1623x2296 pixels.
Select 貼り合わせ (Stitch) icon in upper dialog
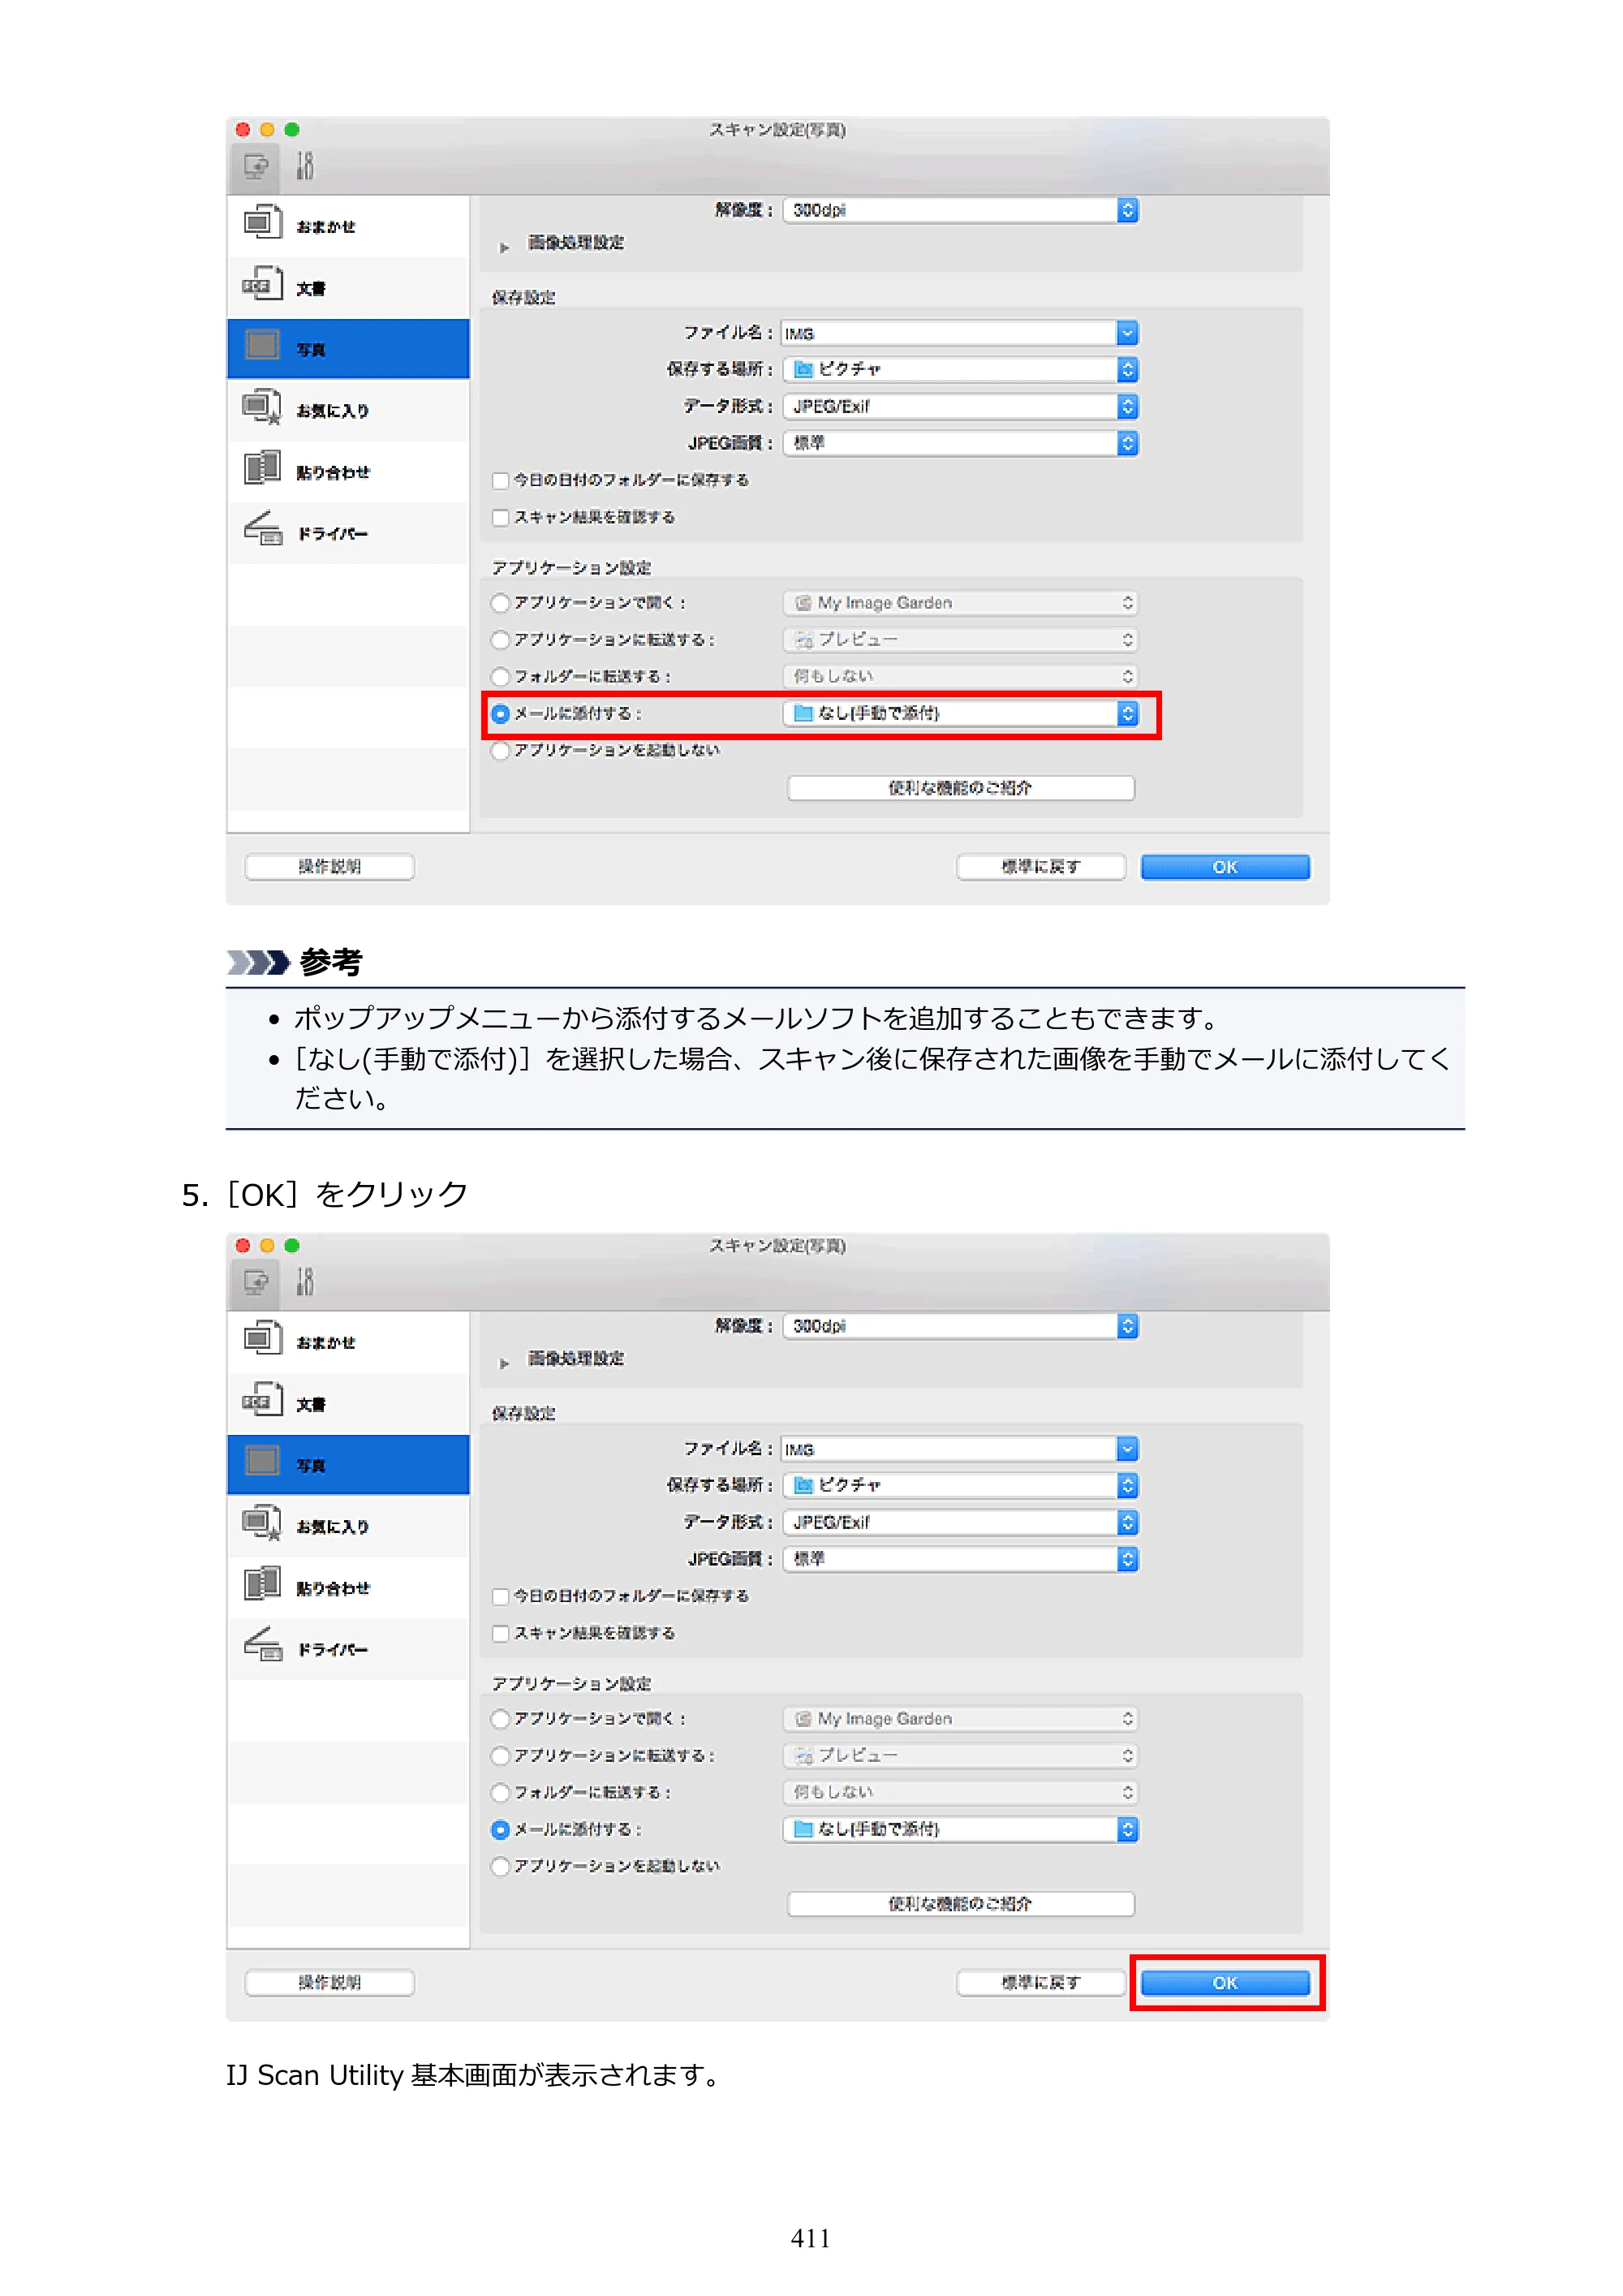click(262, 468)
